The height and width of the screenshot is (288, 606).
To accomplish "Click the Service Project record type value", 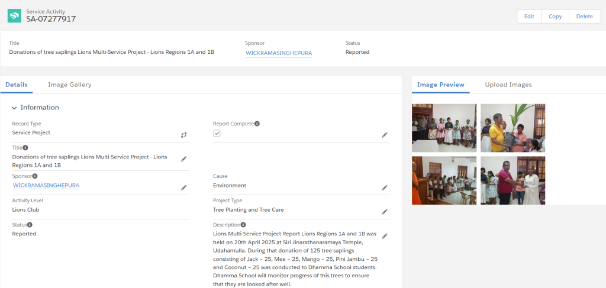I will (31, 132).
